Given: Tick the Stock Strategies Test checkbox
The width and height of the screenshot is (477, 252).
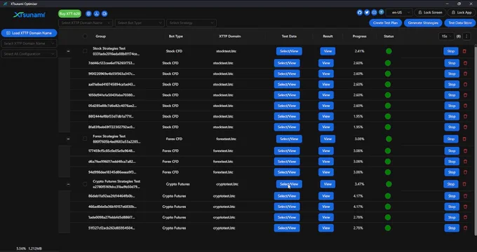Looking at the screenshot, I should click(85, 51).
